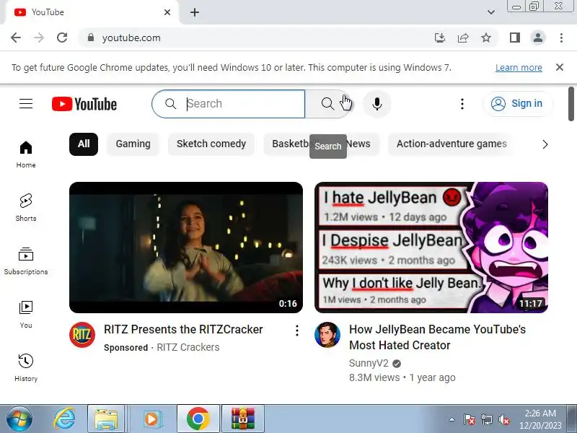Select the All filter chip
Viewport: 577px width, 433px height.
pyautogui.click(x=84, y=144)
